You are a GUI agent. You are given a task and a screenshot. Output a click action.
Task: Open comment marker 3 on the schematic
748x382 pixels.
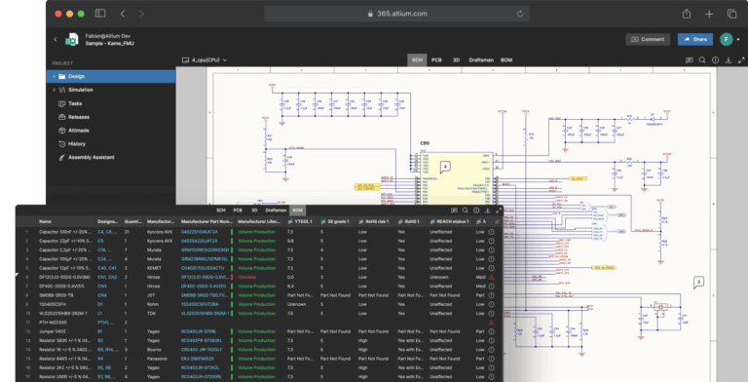[x=698, y=283]
